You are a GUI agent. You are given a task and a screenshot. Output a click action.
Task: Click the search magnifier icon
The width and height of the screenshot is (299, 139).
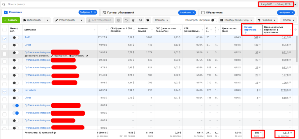tap(4, 5)
